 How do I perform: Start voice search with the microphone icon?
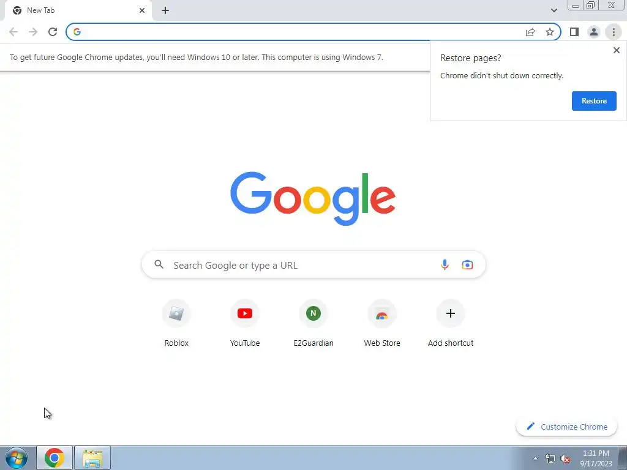click(445, 264)
